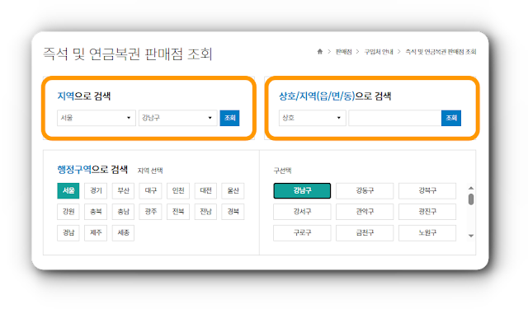The image size is (528, 309).
Task: Open the 즉석 및 연금복권 판매점 조회 breadcrumb
Action: tap(441, 52)
